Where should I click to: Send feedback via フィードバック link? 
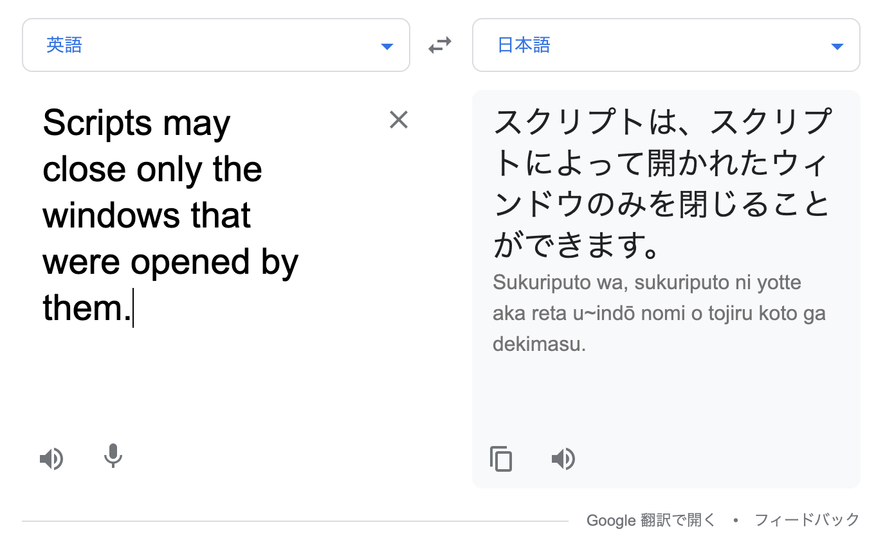click(x=808, y=520)
